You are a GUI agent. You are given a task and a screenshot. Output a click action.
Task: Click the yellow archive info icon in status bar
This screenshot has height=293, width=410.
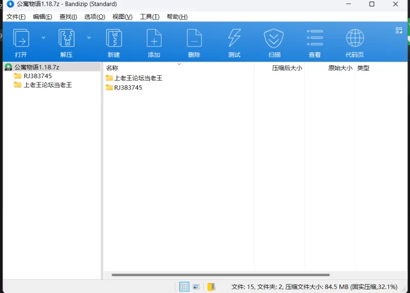[x=211, y=287]
